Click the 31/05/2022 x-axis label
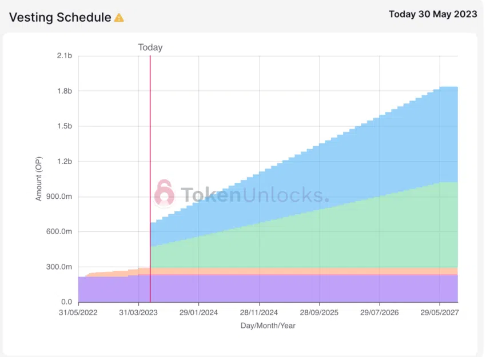The width and height of the screenshot is (486, 357). 78,313
